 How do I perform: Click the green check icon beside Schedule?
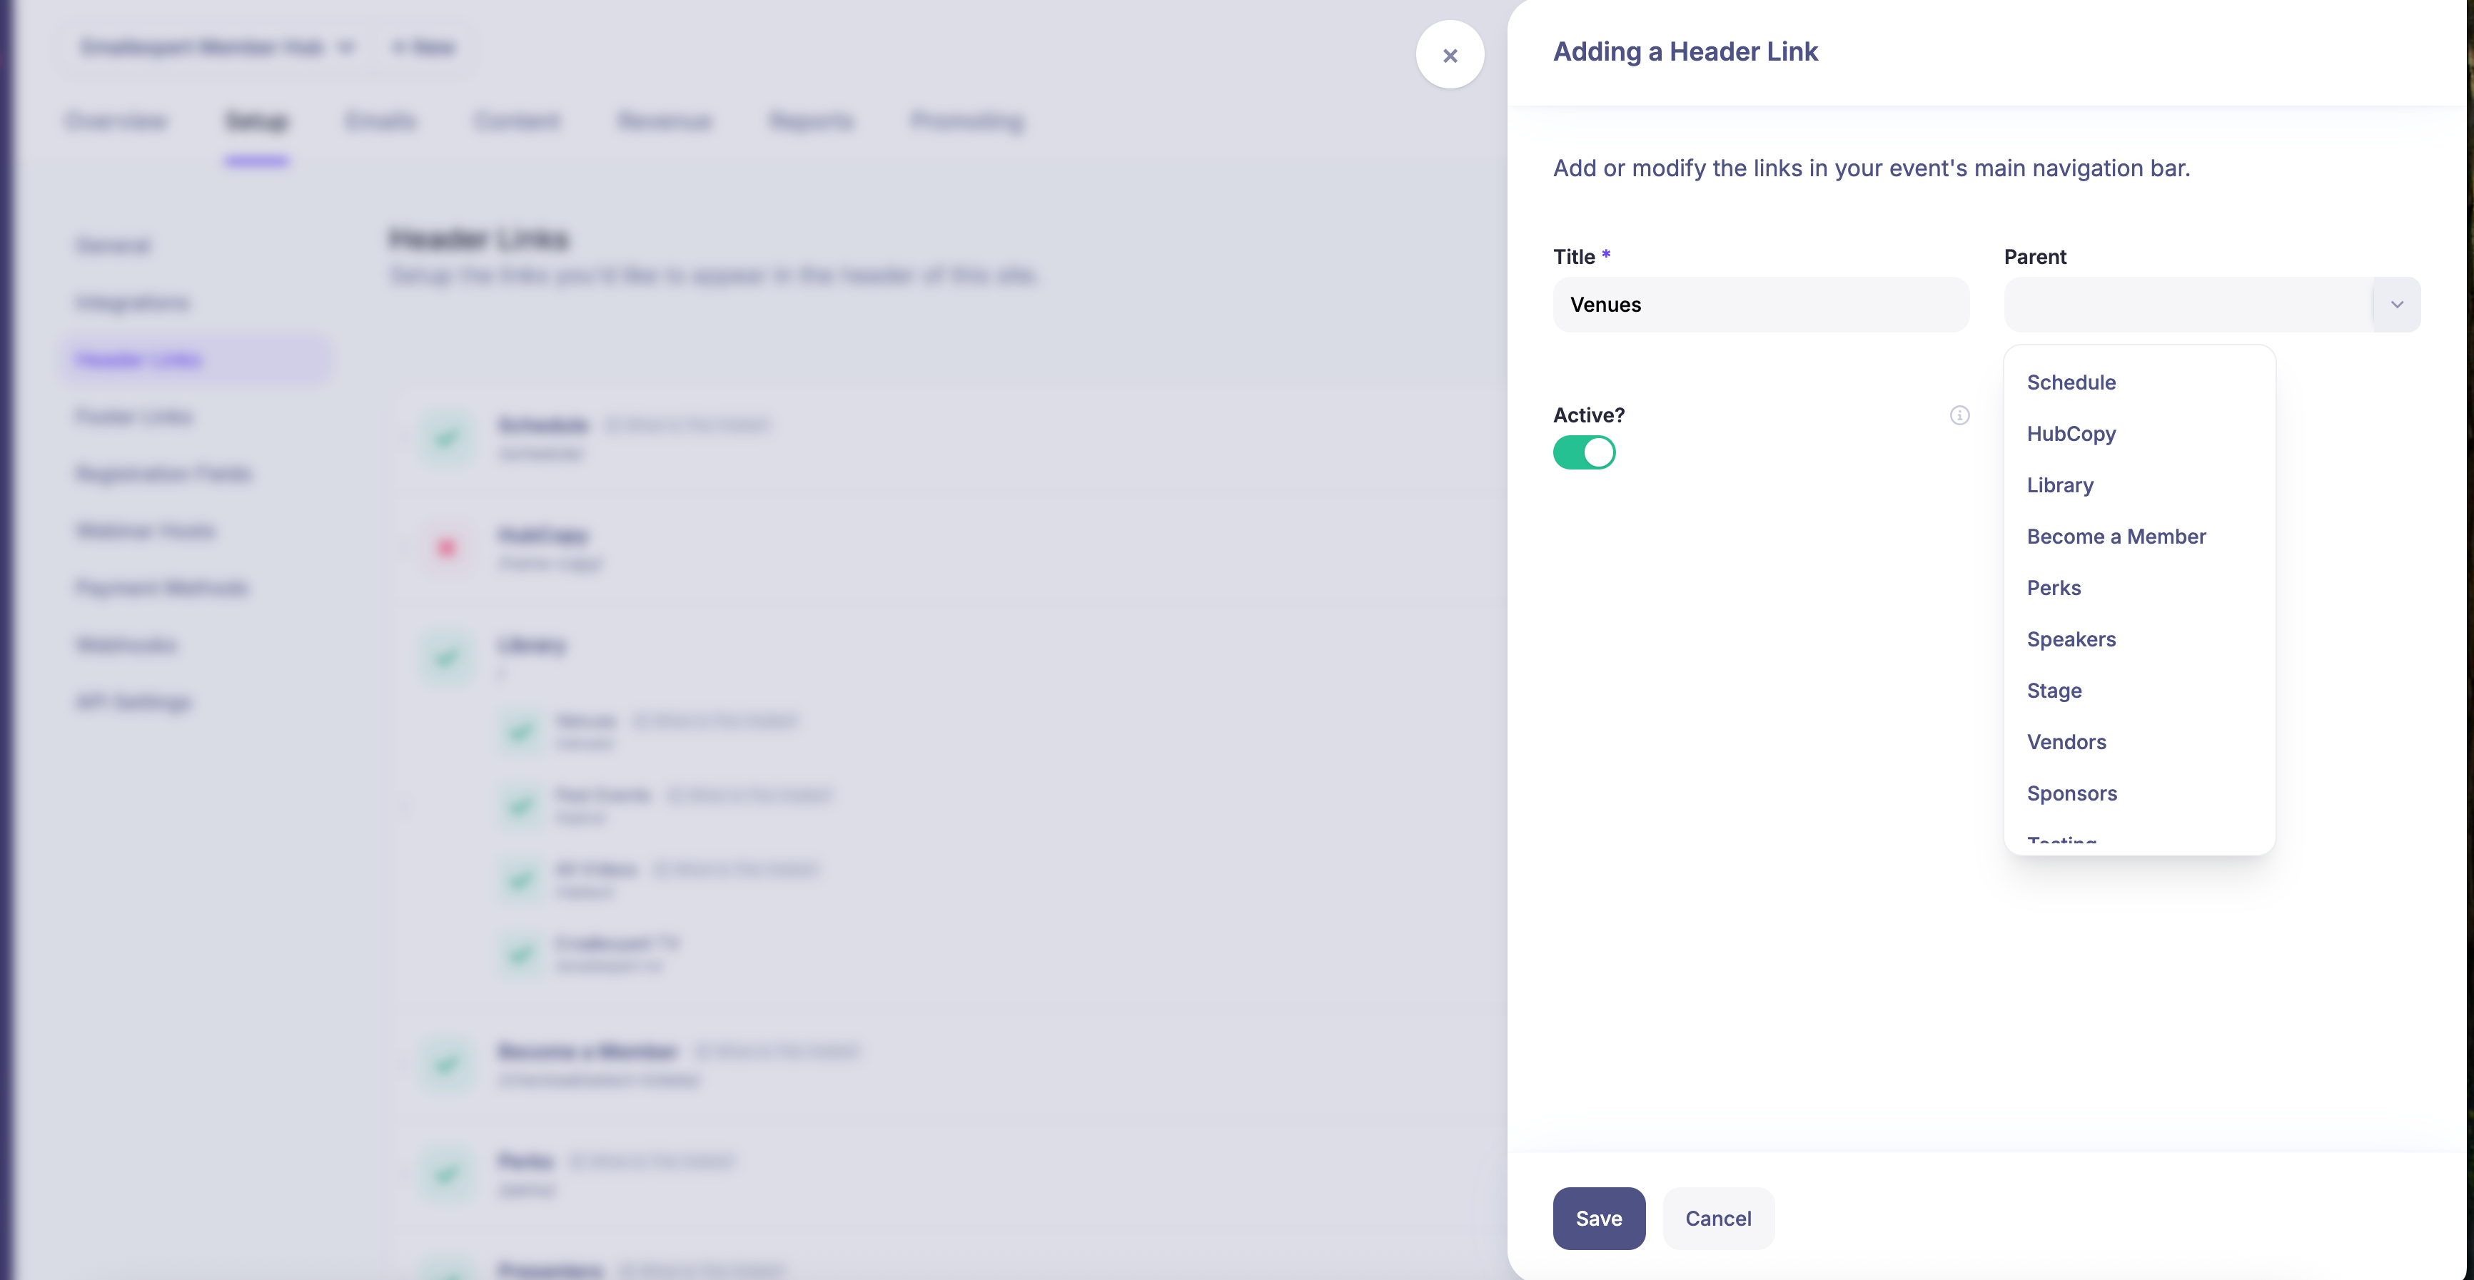coord(447,439)
